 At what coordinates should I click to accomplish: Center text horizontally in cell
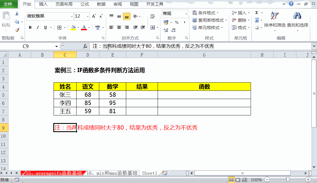point(119,27)
